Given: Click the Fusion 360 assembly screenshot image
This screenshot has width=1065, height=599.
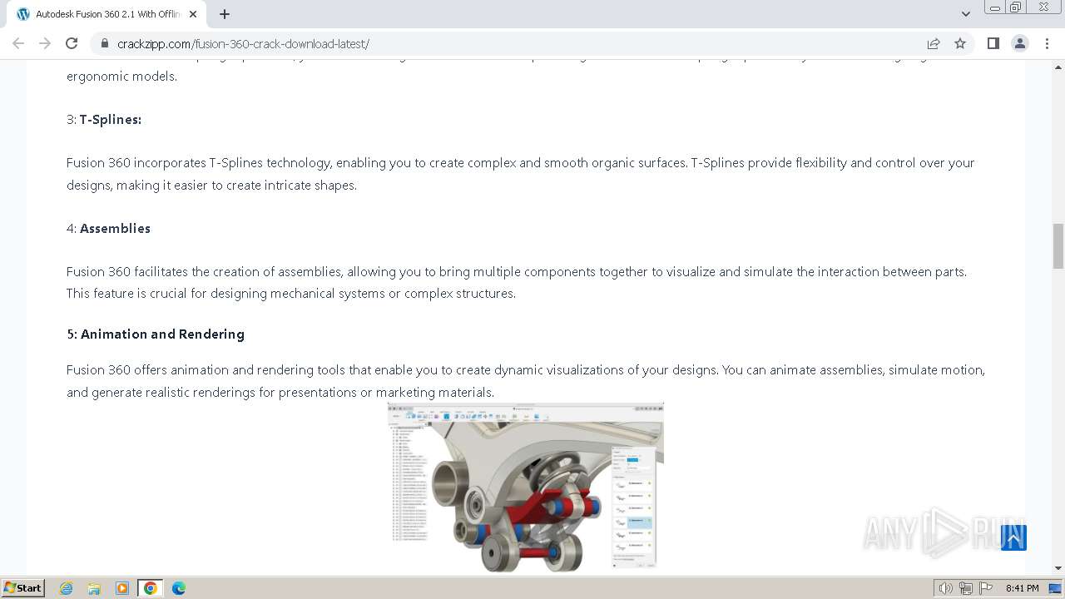Looking at the screenshot, I should pos(526,488).
